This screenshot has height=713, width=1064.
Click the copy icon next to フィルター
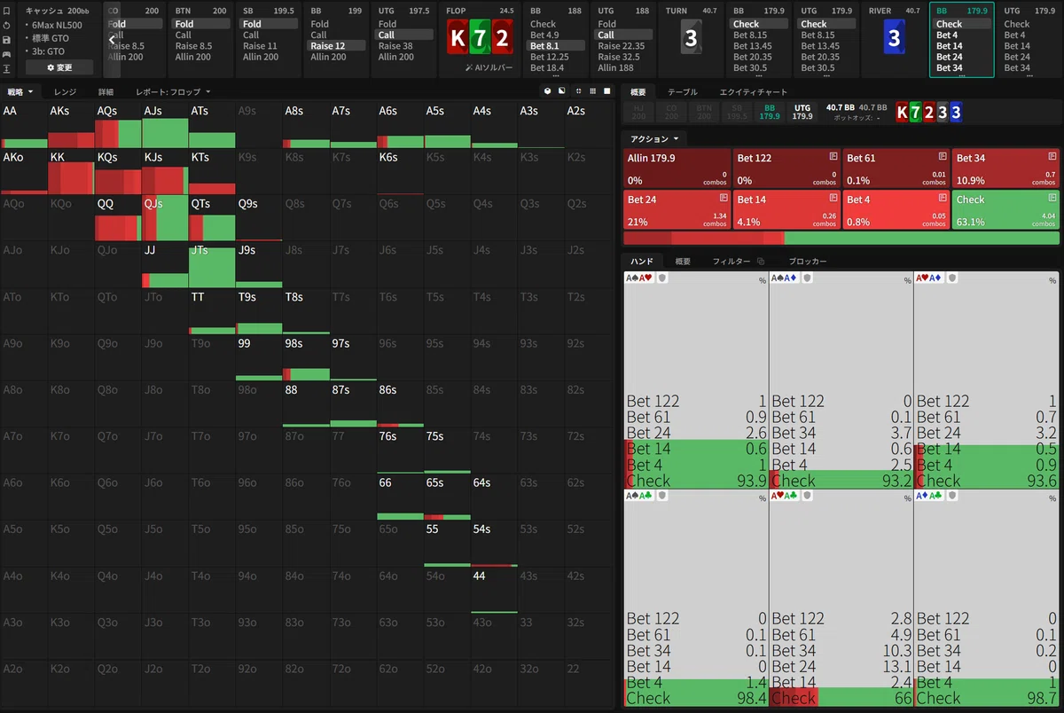pos(761,262)
